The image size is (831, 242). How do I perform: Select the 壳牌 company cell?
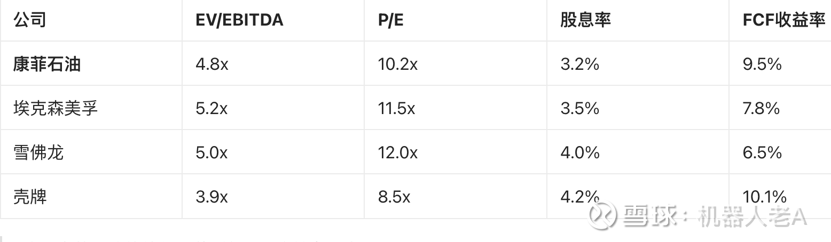pos(30,197)
